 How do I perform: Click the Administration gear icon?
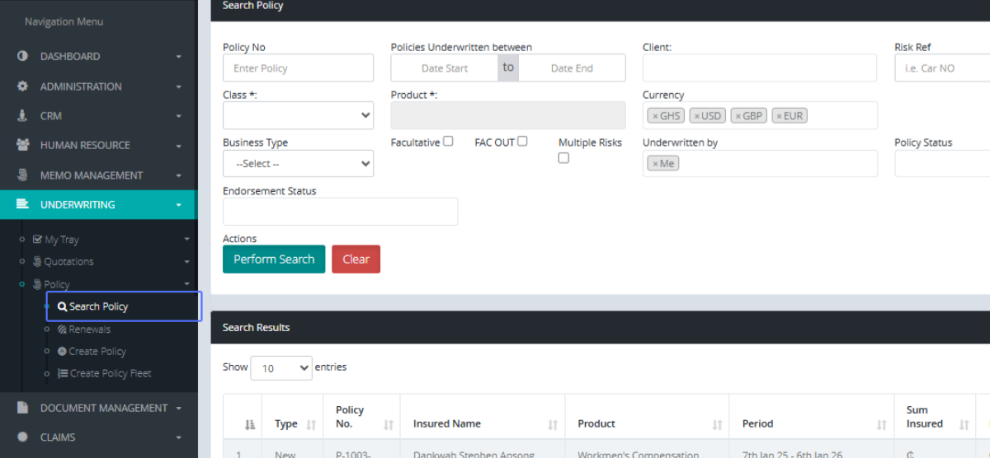pyautogui.click(x=22, y=86)
